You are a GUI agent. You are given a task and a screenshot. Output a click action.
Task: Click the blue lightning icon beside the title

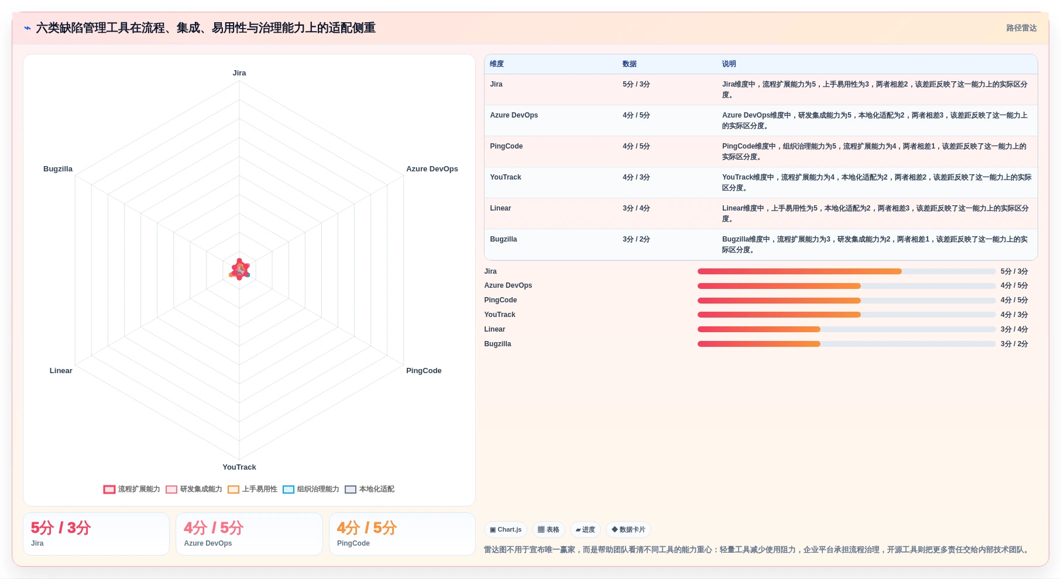28,28
